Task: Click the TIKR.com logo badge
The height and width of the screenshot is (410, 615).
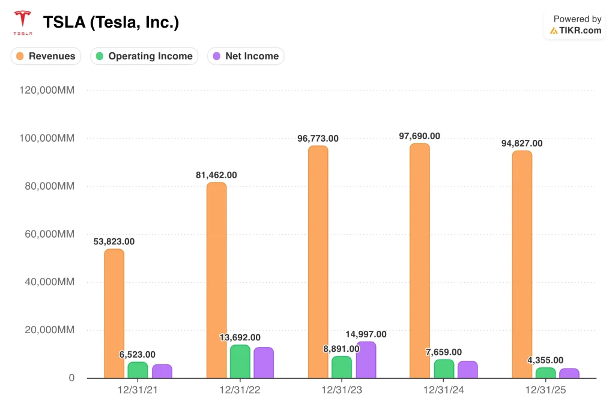Action: coord(575,31)
